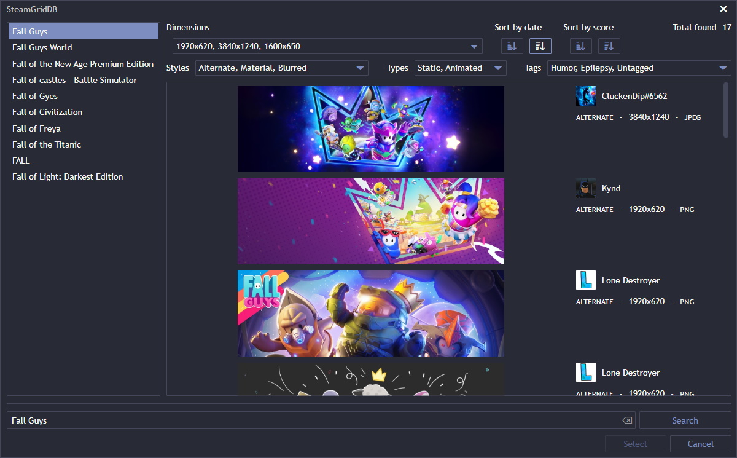This screenshot has width=737, height=458.
Task: Expand the Tags filter dropdown
Action: coord(639,68)
